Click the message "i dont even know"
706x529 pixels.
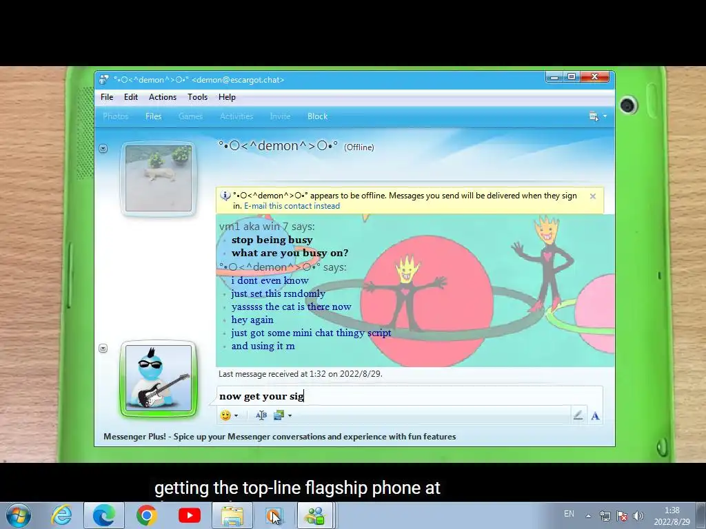click(x=270, y=281)
